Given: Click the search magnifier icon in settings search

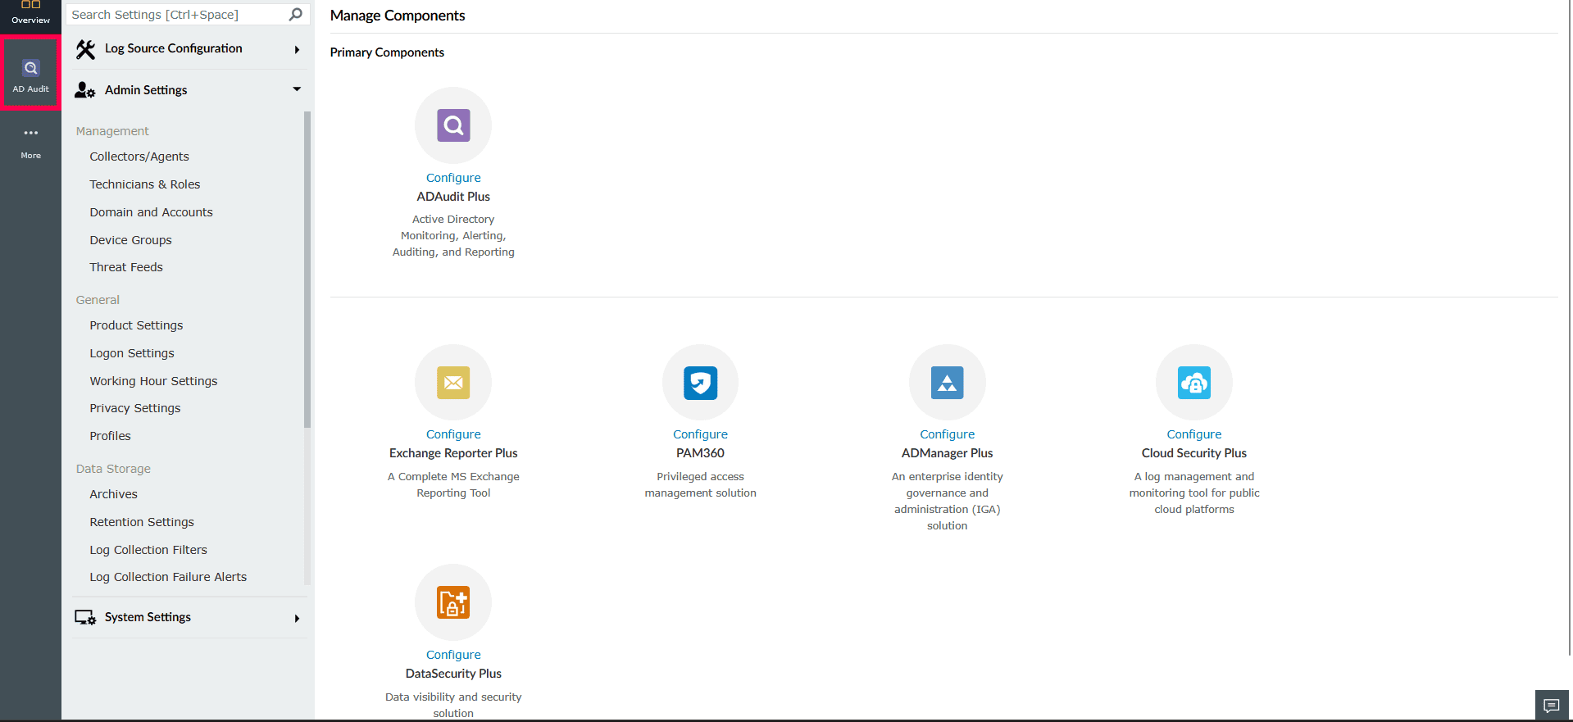Looking at the screenshot, I should pyautogui.click(x=296, y=14).
